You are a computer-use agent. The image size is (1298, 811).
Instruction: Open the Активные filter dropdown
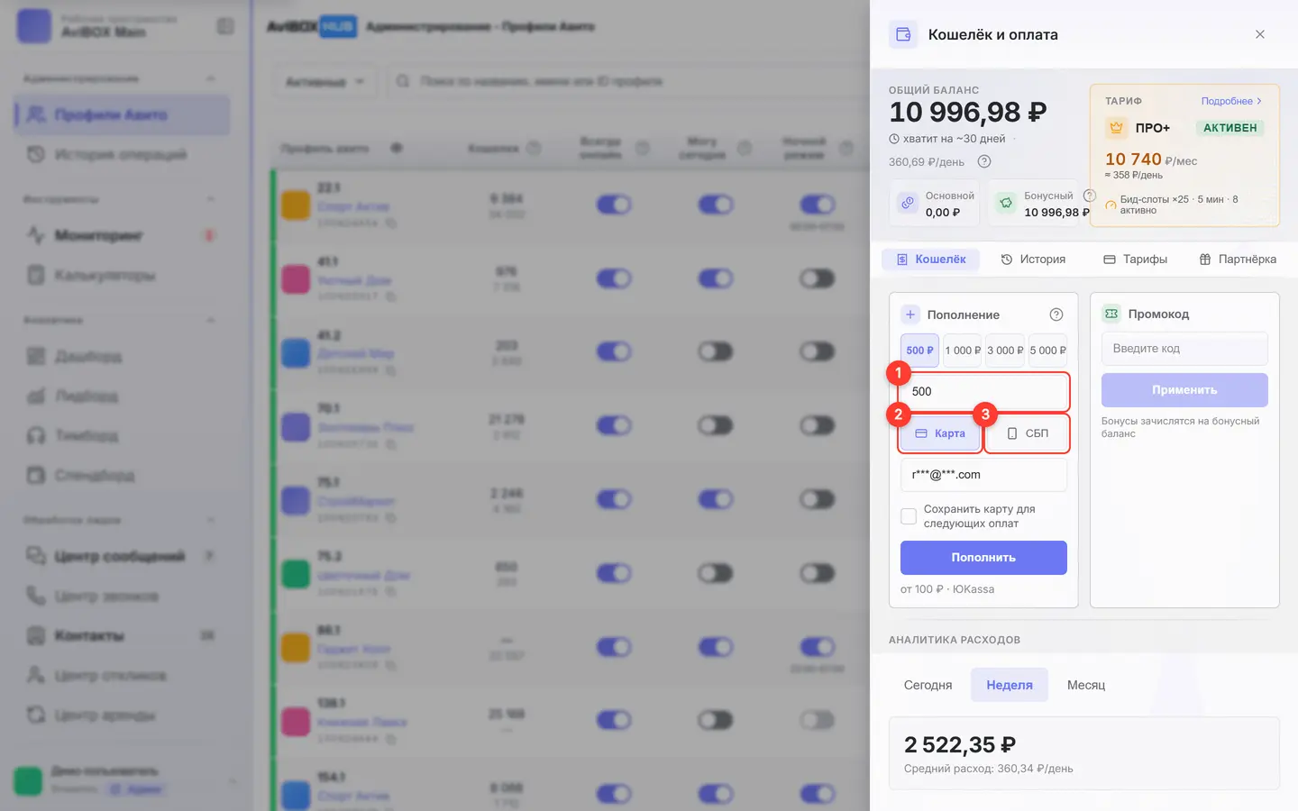(x=325, y=81)
